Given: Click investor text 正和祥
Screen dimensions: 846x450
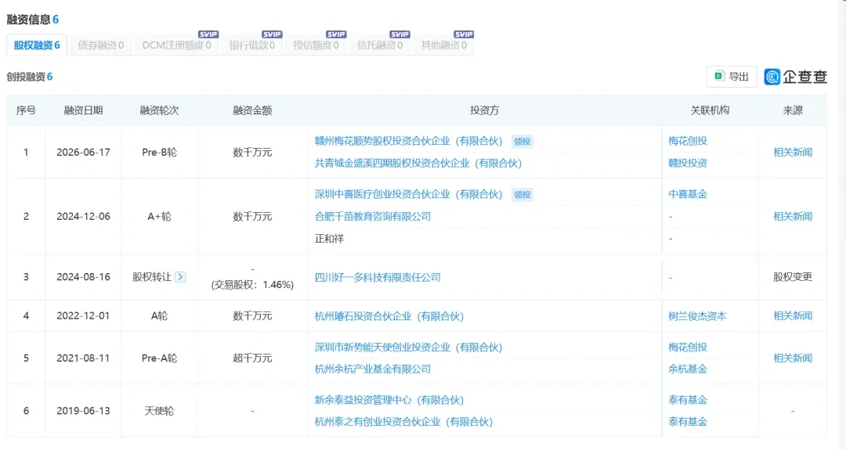Looking at the screenshot, I should click(329, 239).
